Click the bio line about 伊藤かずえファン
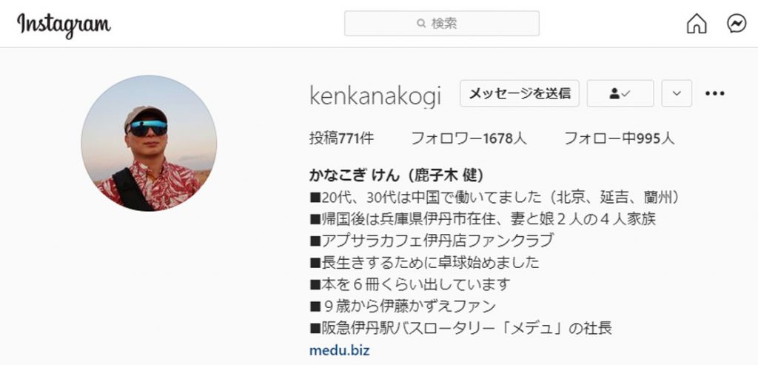 [x=403, y=306]
